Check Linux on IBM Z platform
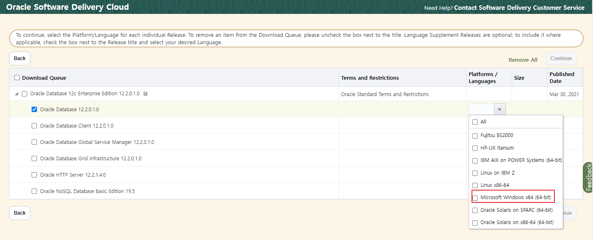The image size is (593, 240). click(475, 173)
